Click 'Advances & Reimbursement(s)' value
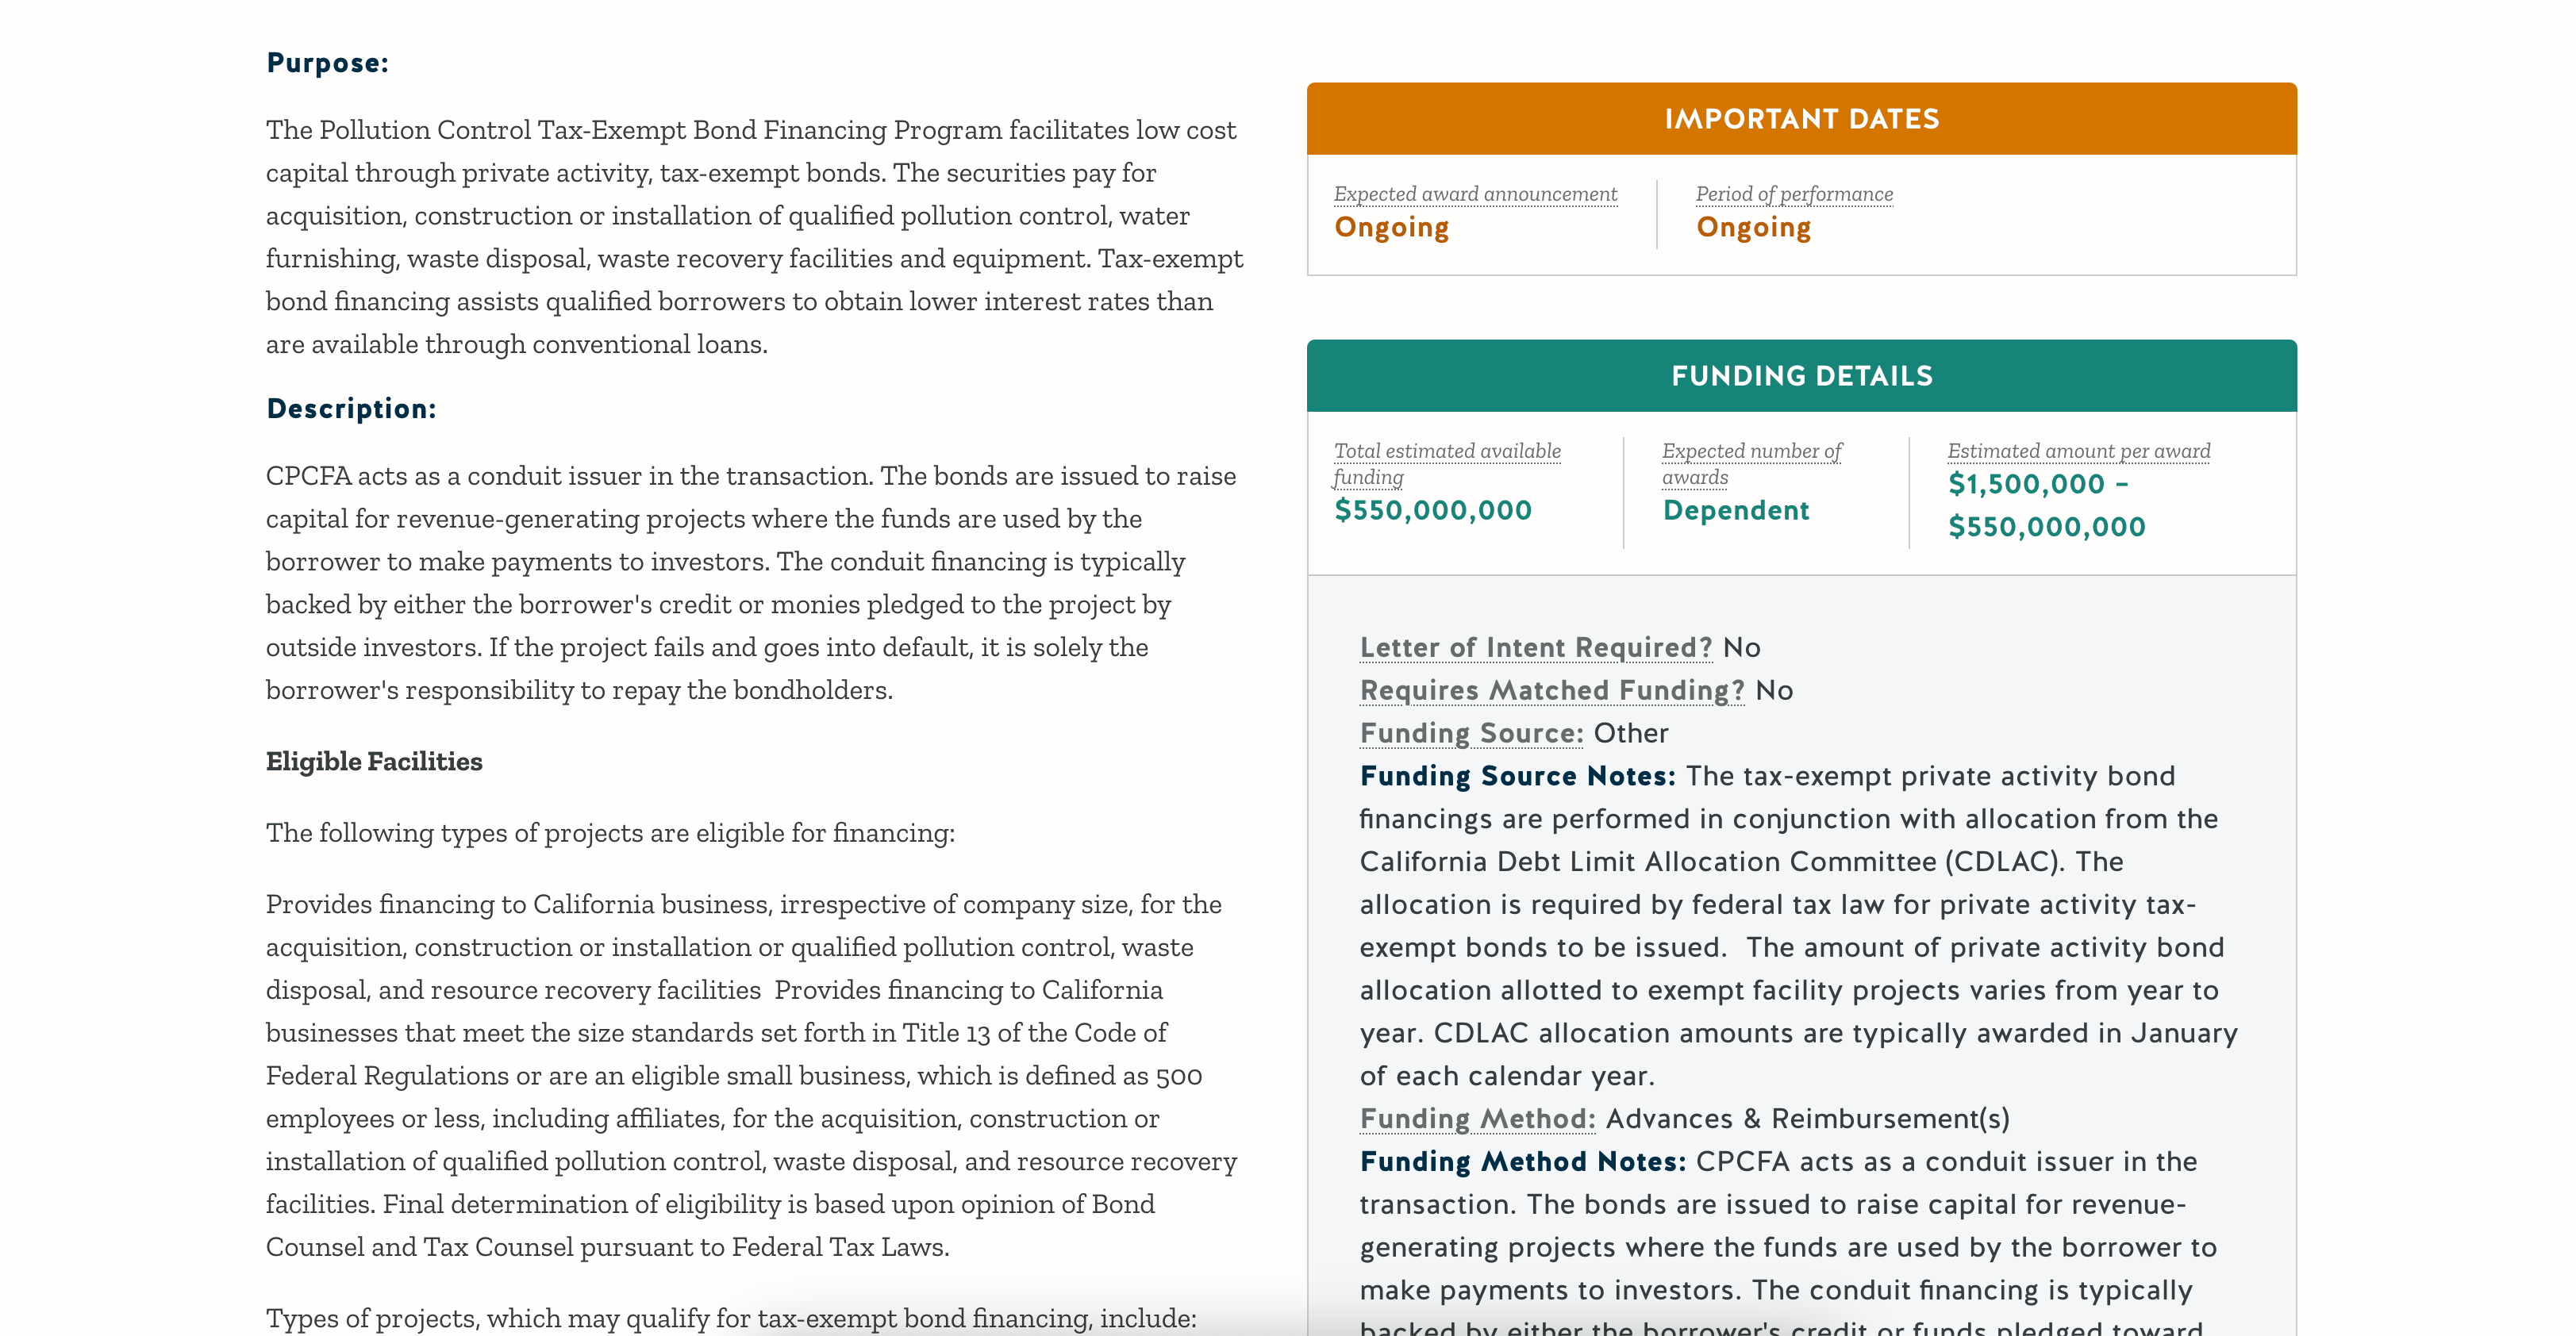This screenshot has height=1336, width=2576. (1807, 1118)
